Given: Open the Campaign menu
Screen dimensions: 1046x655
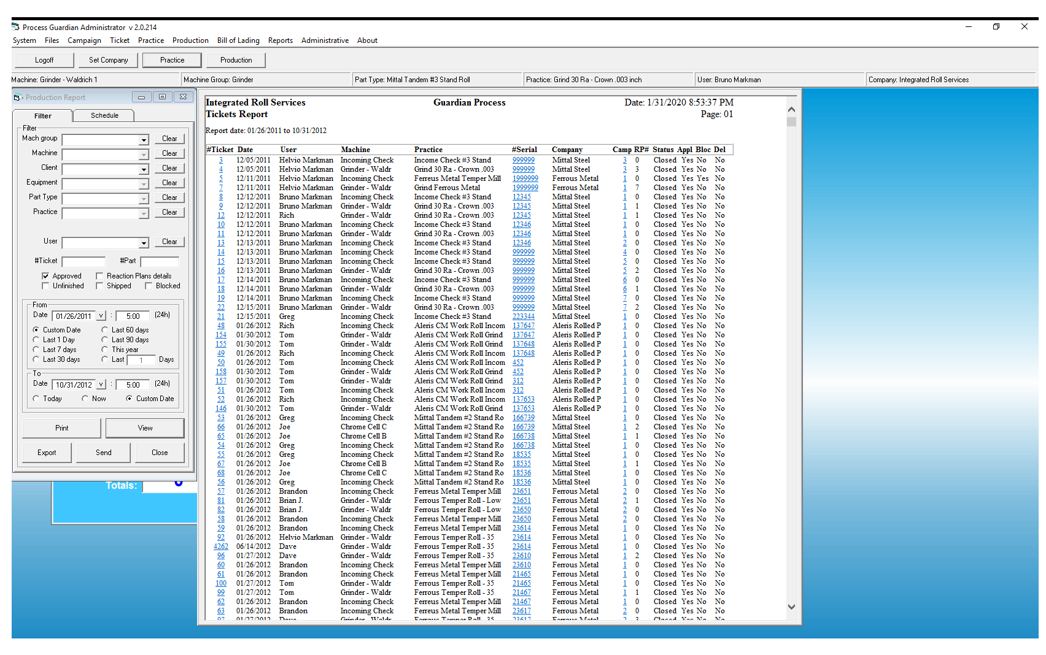Looking at the screenshot, I should pyautogui.click(x=84, y=40).
